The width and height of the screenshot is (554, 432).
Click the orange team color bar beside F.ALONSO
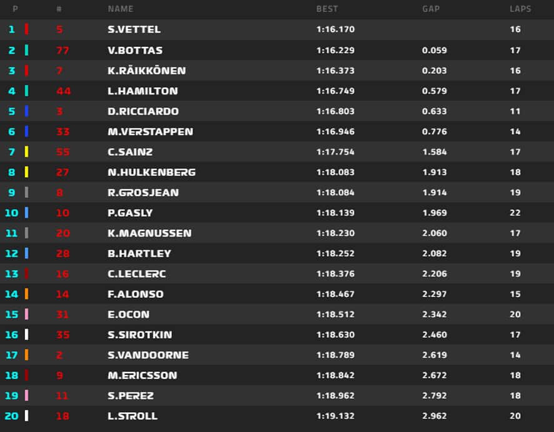pyautogui.click(x=26, y=294)
